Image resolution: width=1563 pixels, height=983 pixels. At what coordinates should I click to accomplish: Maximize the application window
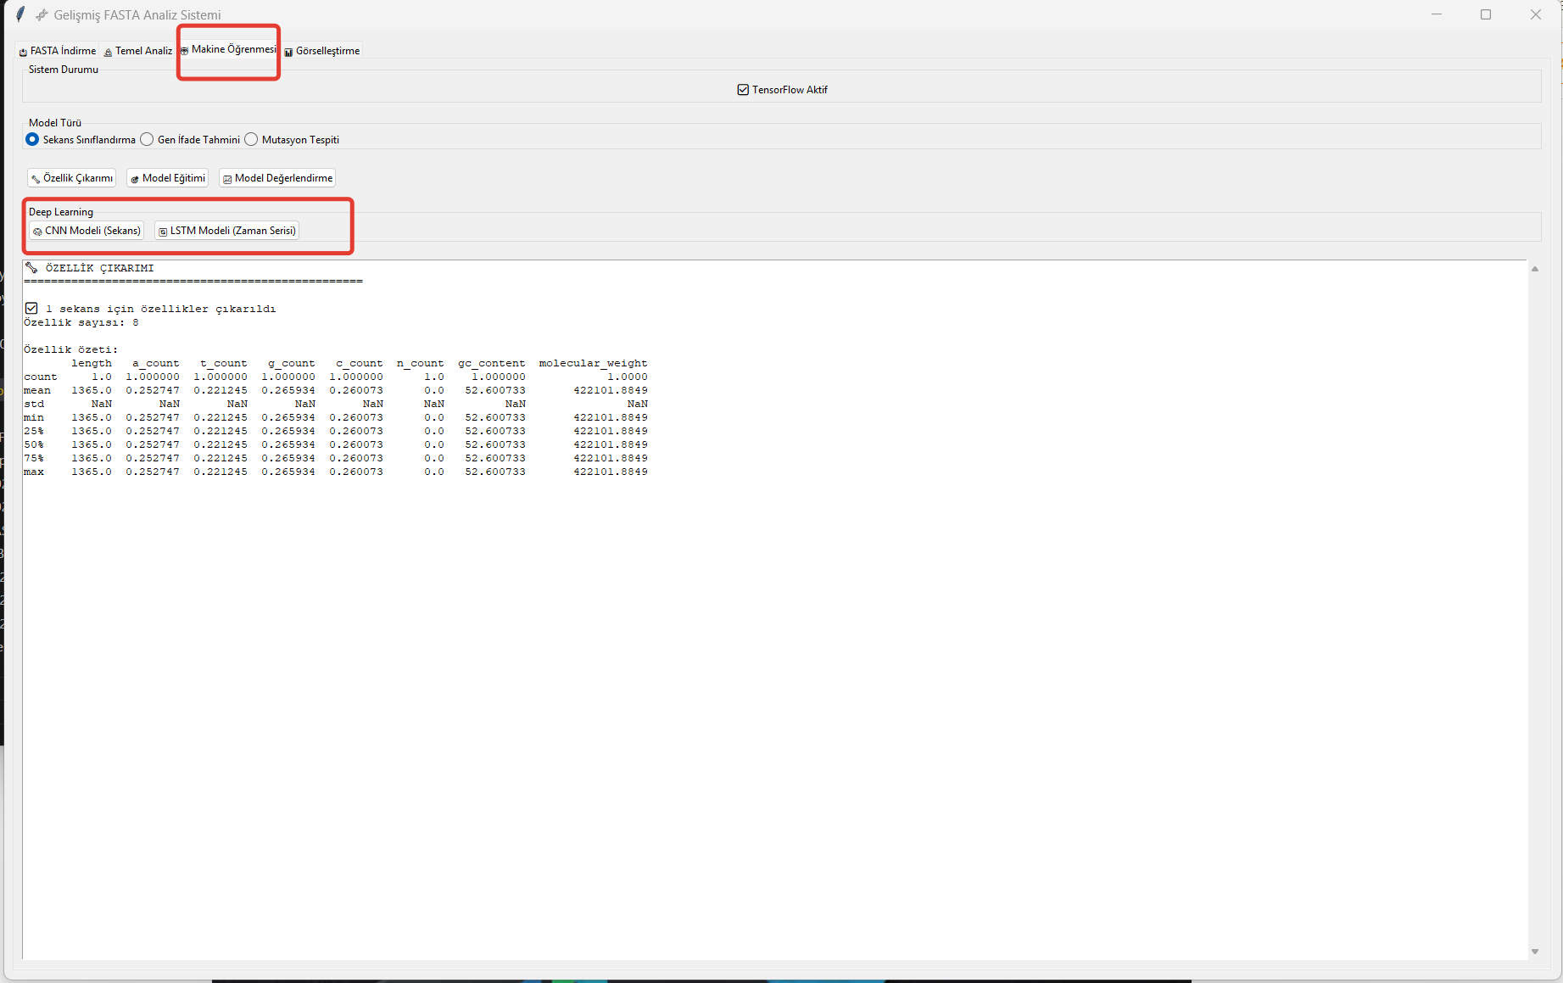coord(1485,14)
